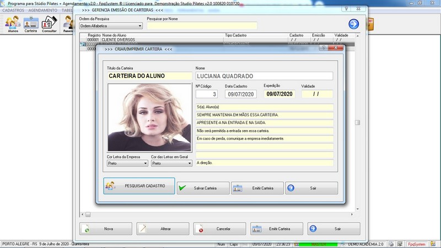Close the Criar/Imprimir Carteira dialog
The width and height of the screenshot is (441, 248).
coord(336,48)
